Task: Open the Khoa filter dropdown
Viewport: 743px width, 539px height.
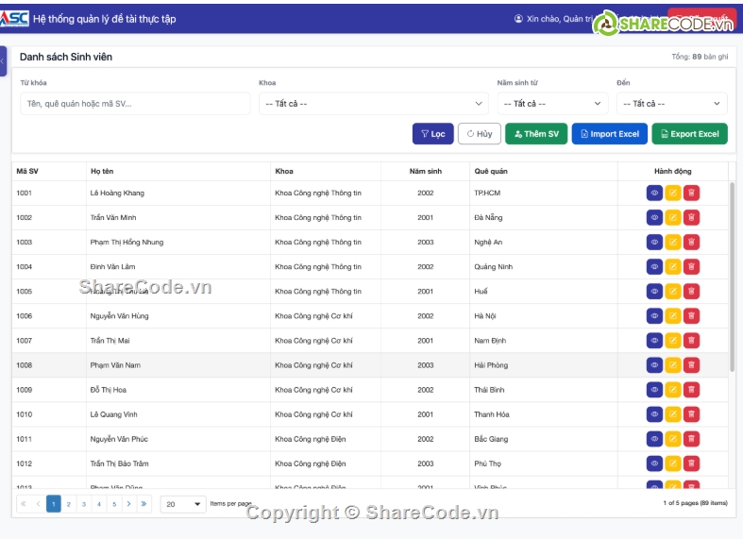Action: [373, 104]
